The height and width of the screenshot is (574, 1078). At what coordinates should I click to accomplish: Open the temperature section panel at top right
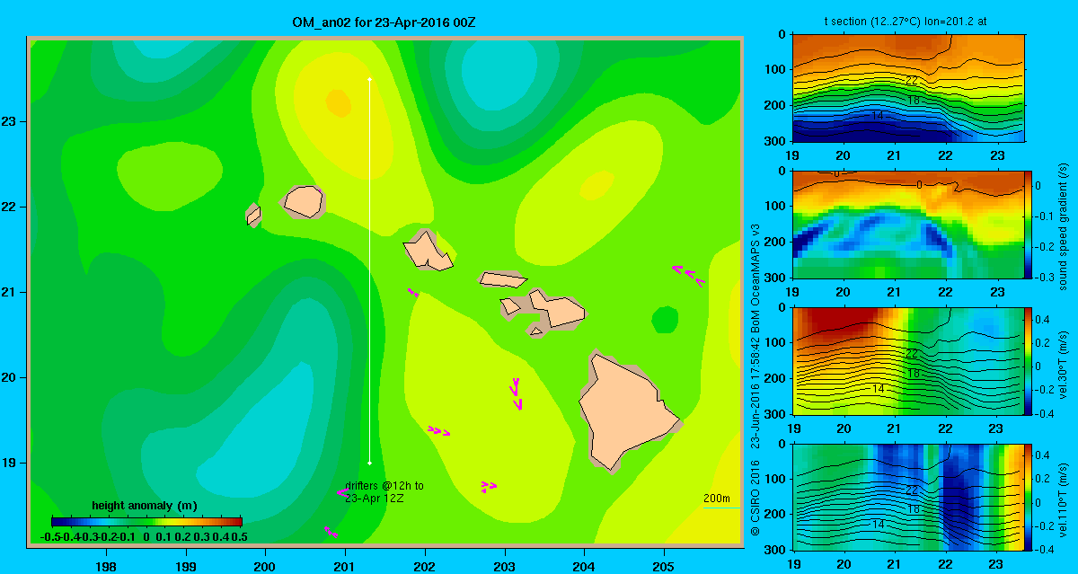pyautogui.click(x=908, y=87)
